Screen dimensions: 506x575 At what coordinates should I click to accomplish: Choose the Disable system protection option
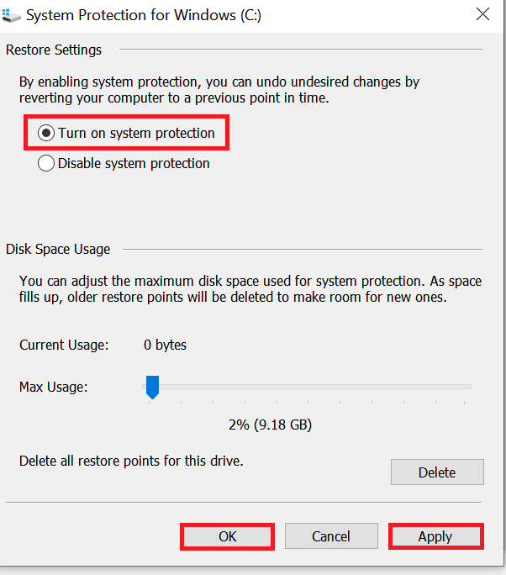click(46, 164)
